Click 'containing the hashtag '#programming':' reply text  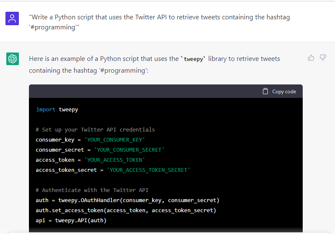[88, 71]
